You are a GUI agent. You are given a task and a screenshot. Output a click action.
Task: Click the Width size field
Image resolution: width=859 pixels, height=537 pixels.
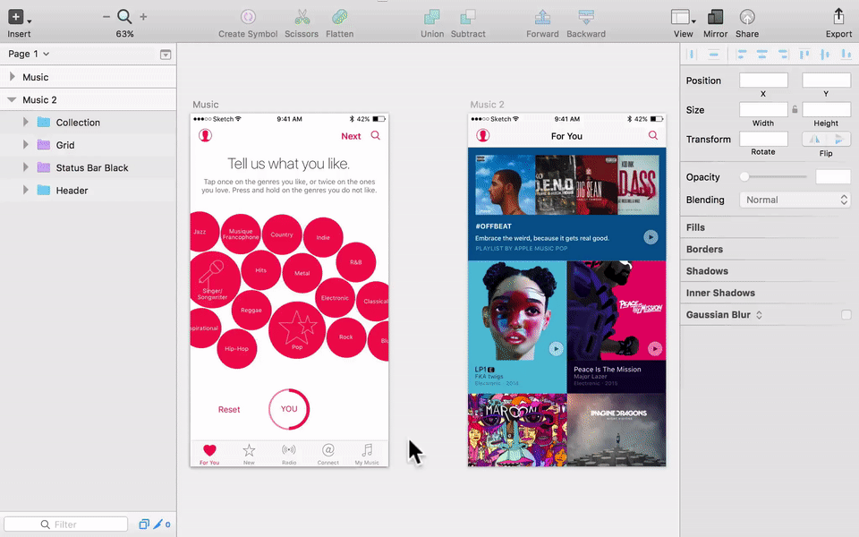point(763,109)
